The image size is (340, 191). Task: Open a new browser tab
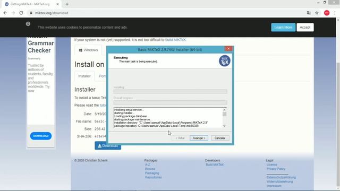tap(67, 4)
